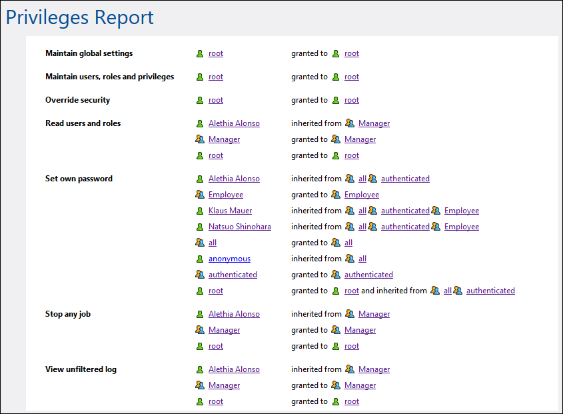Open the root link in Override security row
Viewport: 563px width, 414px height.
click(x=215, y=99)
